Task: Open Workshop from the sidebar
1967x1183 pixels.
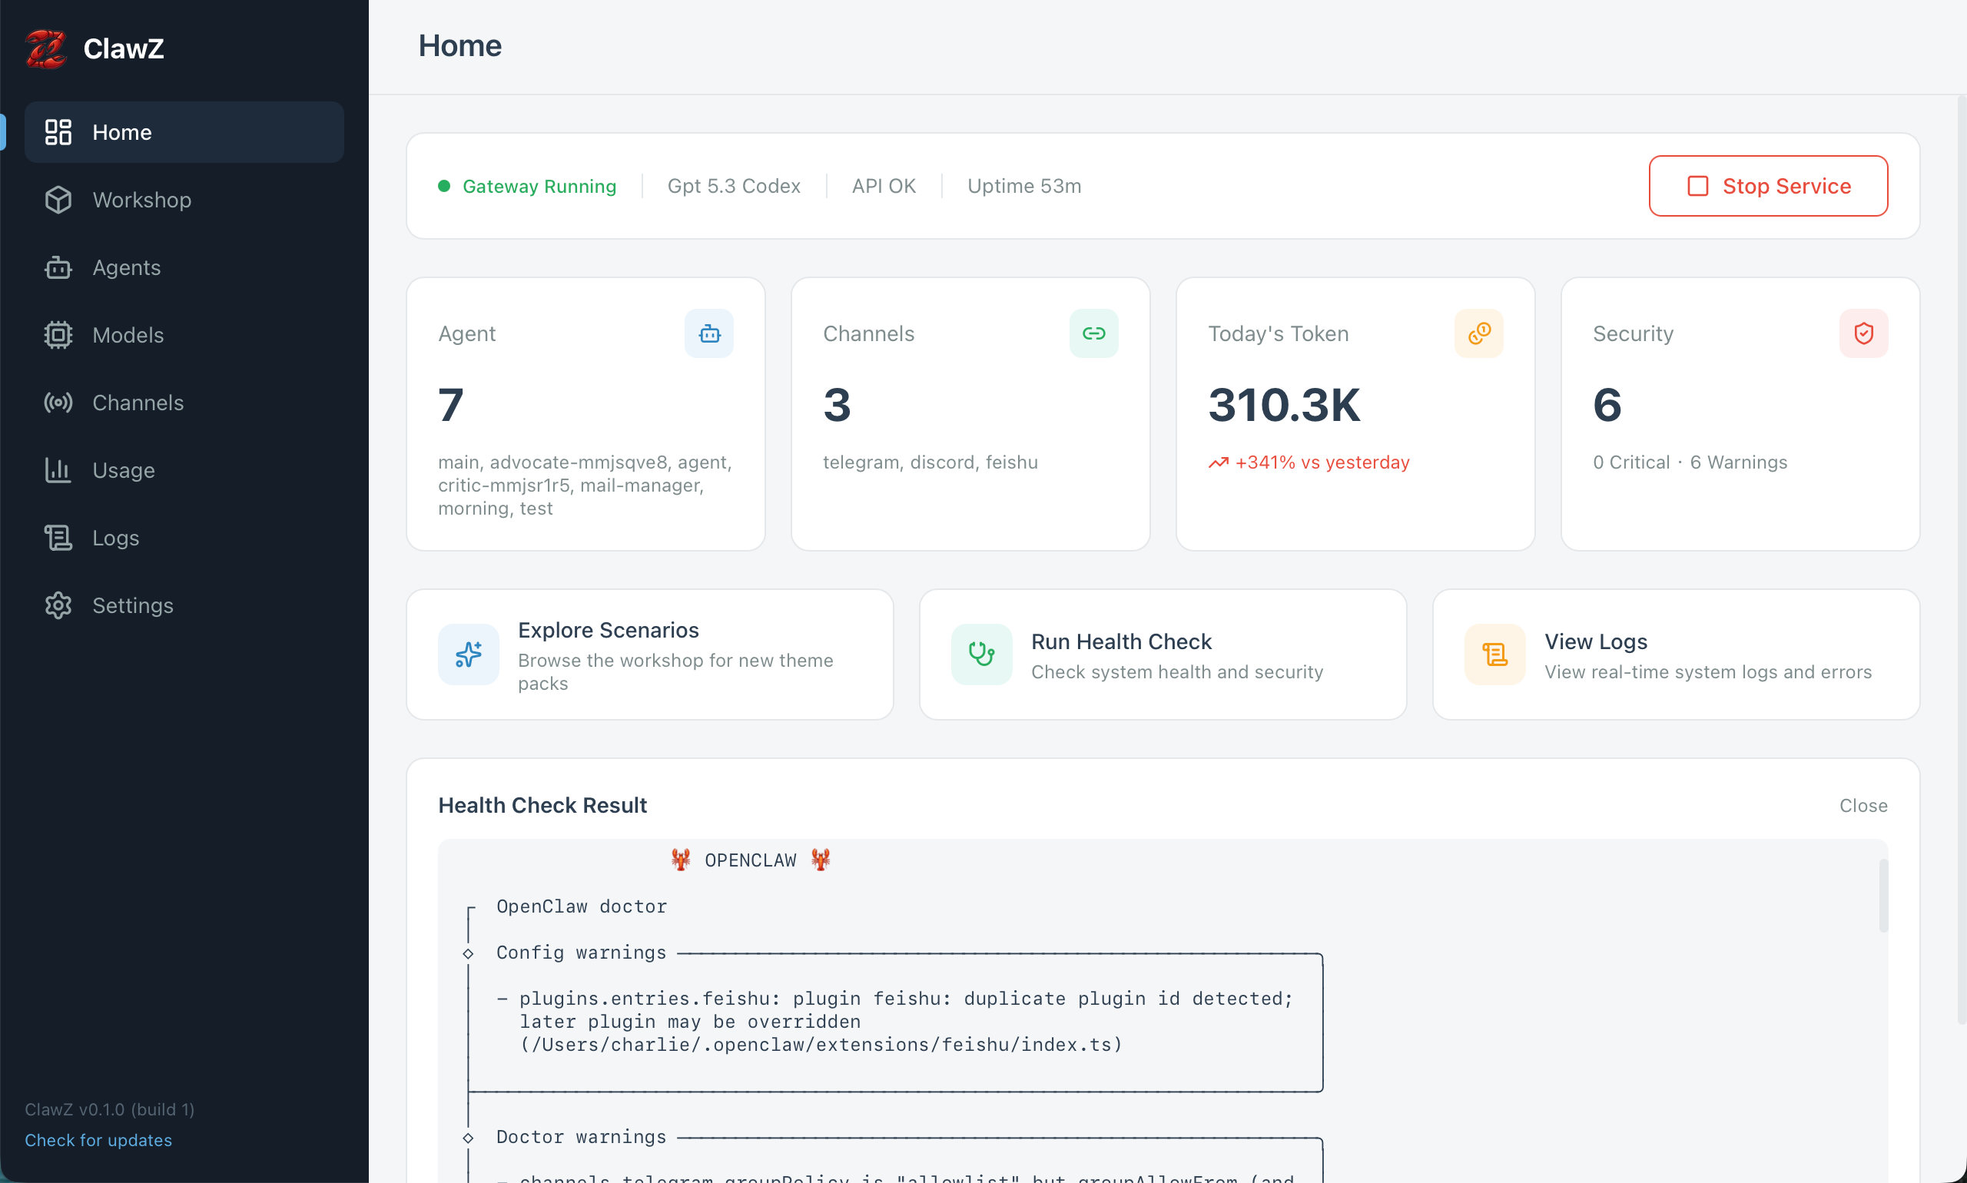Action: (x=141, y=199)
